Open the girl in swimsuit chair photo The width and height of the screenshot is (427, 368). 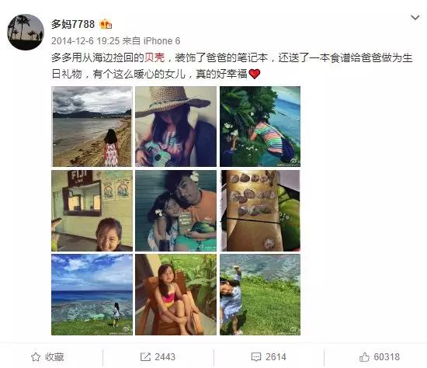click(x=176, y=295)
